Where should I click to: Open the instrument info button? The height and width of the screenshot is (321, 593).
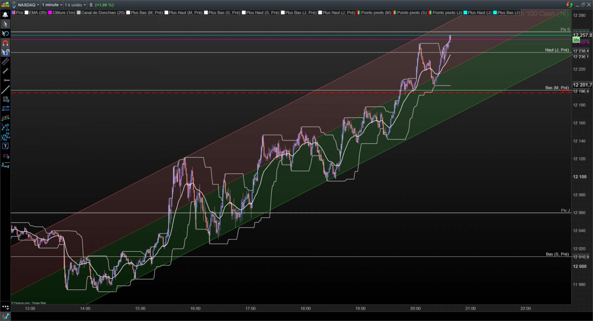pyautogui.click(x=91, y=5)
